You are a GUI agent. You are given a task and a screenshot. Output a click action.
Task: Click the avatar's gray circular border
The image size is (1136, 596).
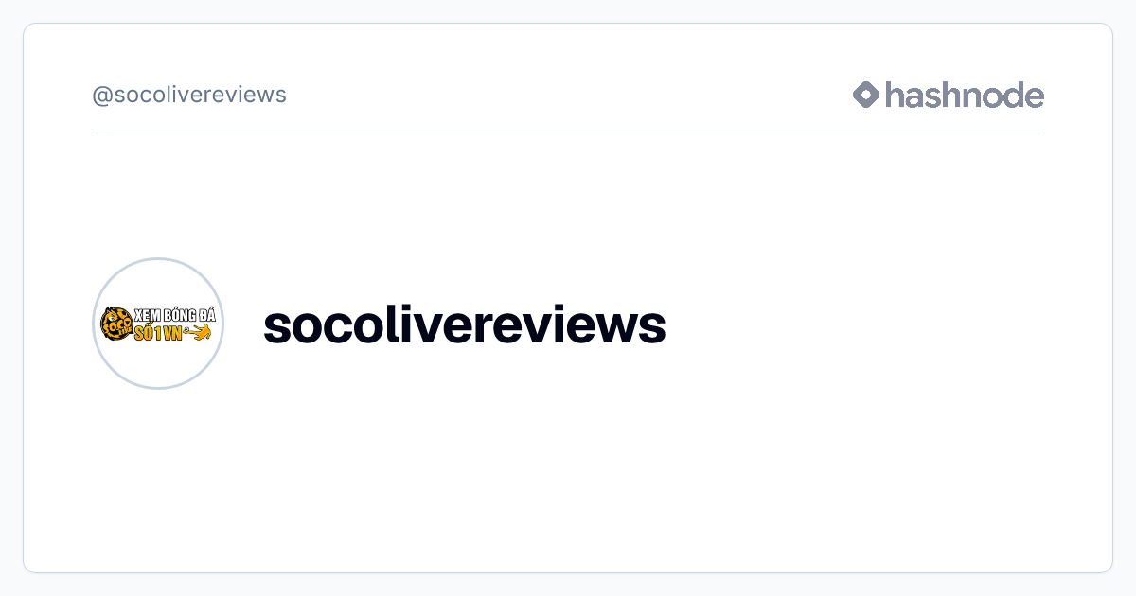click(x=158, y=258)
